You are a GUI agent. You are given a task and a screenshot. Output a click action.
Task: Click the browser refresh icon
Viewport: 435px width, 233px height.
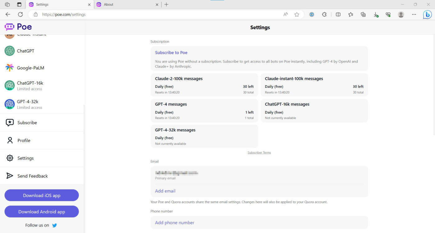coord(21,14)
